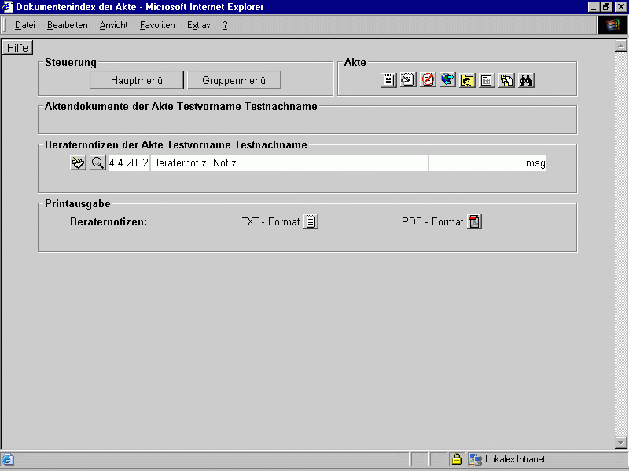Export Beraternotizen via PDF format icon
The image size is (629, 471).
click(474, 222)
